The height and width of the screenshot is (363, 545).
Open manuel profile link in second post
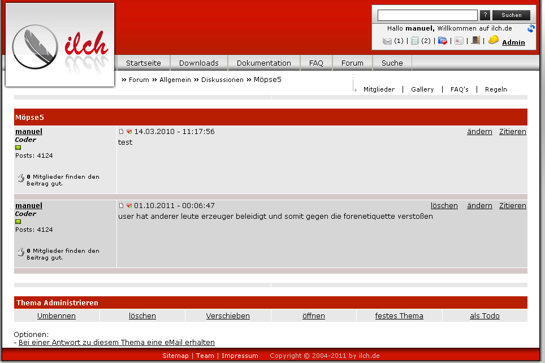[x=29, y=205]
